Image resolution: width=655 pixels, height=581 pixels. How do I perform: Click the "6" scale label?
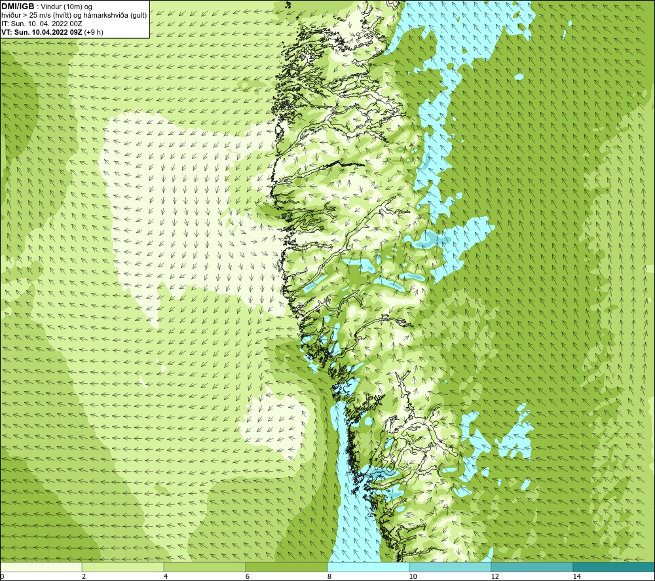point(248,576)
